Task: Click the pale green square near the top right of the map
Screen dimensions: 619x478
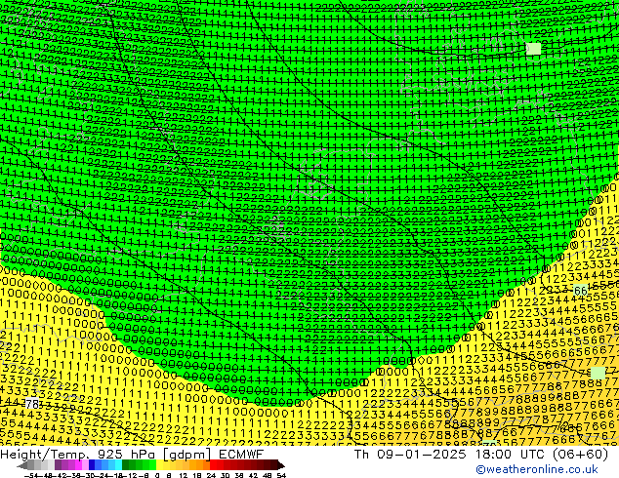Action: (x=534, y=49)
